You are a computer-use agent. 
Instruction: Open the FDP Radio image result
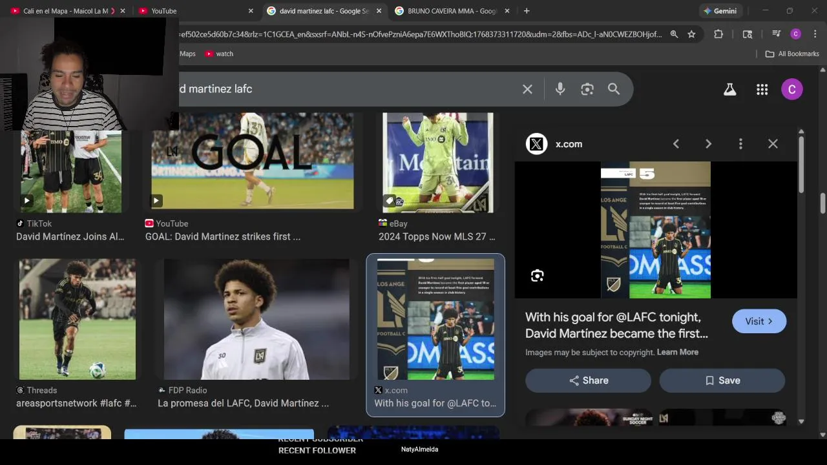click(x=256, y=319)
